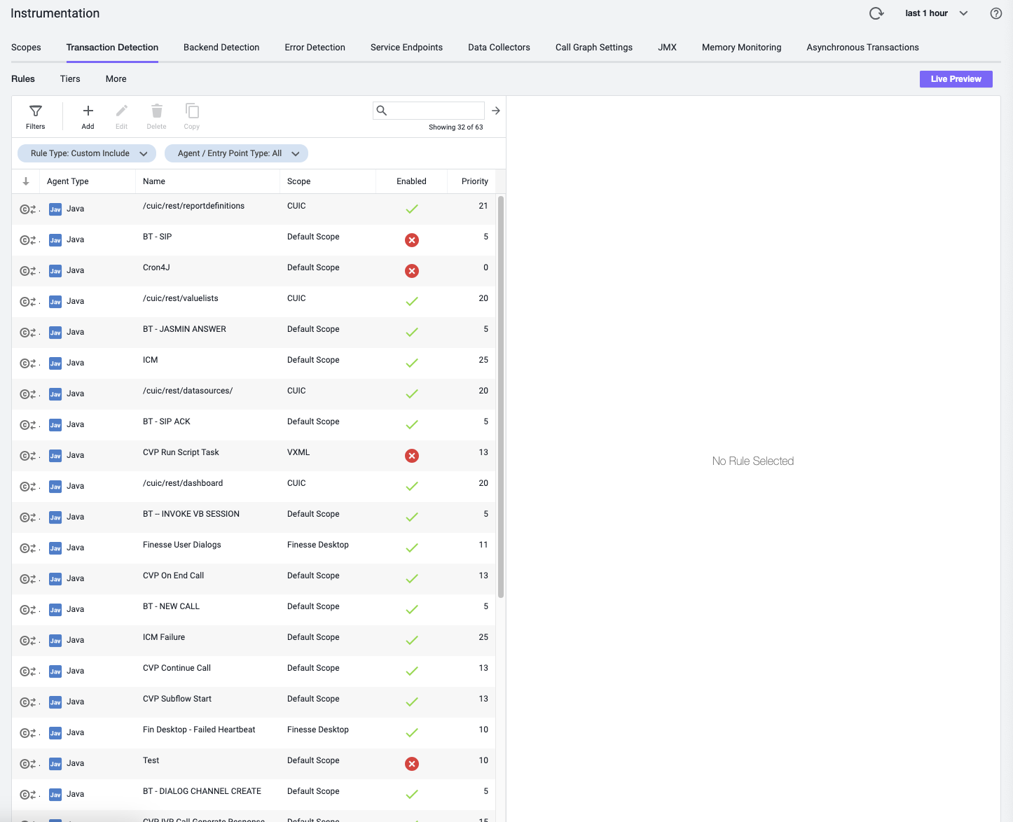Click the Copy rule icon
This screenshot has height=822, width=1013.
point(192,116)
